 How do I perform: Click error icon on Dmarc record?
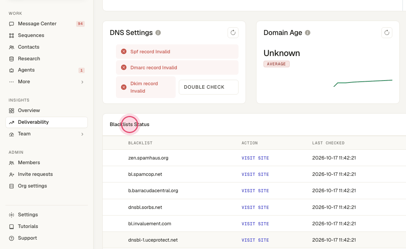(124, 68)
